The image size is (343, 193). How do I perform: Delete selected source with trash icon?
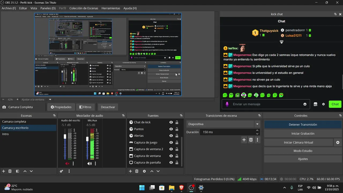pyautogui.click(x=137, y=171)
